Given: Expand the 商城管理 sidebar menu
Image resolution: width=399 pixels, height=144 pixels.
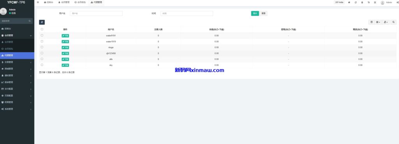Looking at the screenshot, I should point(17,69).
